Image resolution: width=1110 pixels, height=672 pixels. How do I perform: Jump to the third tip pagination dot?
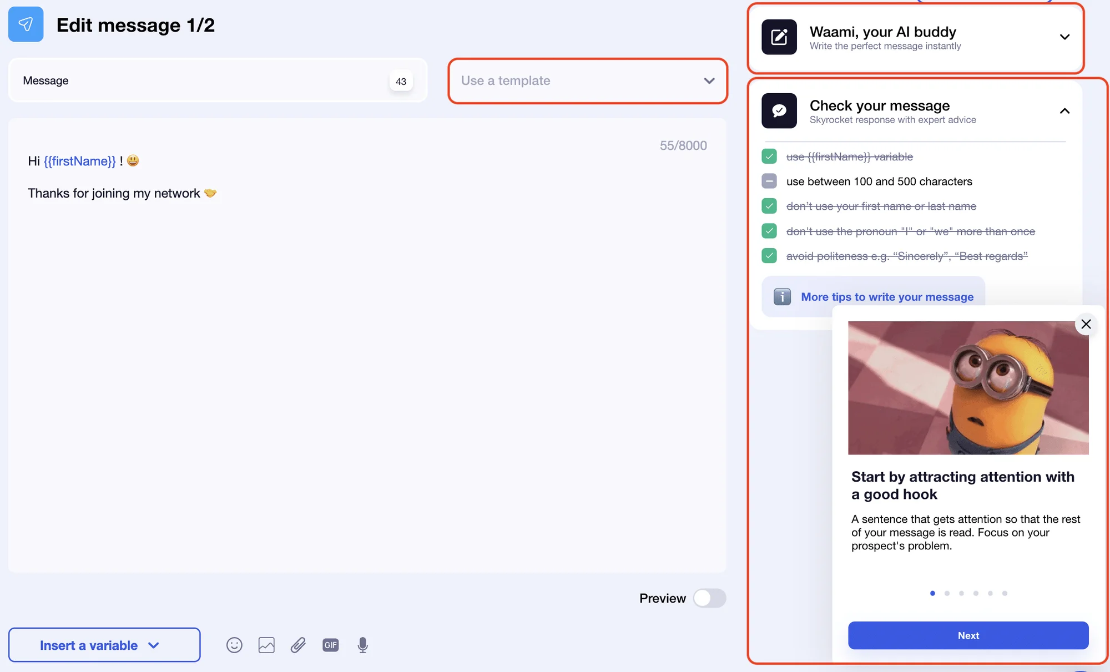[x=961, y=593]
